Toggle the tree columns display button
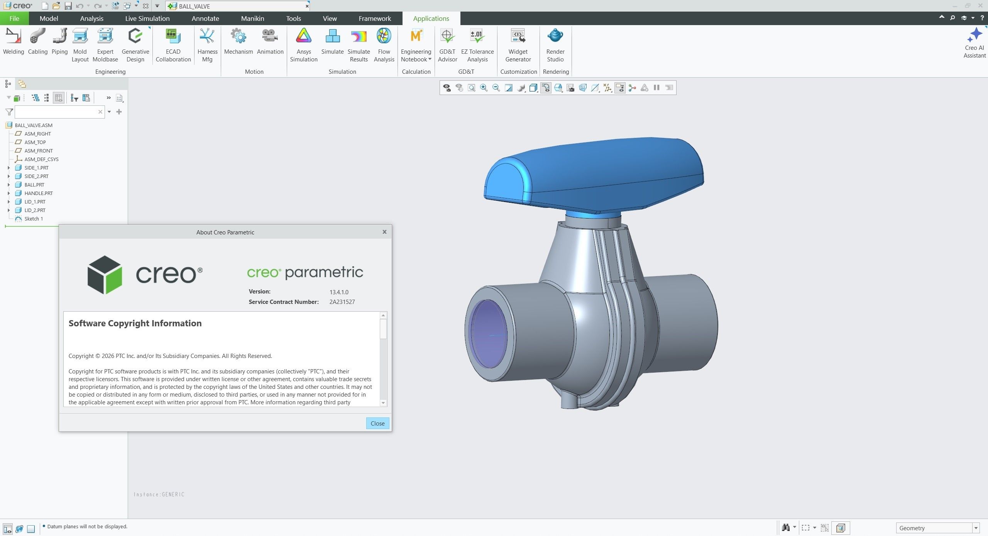Image resolution: width=988 pixels, height=536 pixels. click(58, 98)
